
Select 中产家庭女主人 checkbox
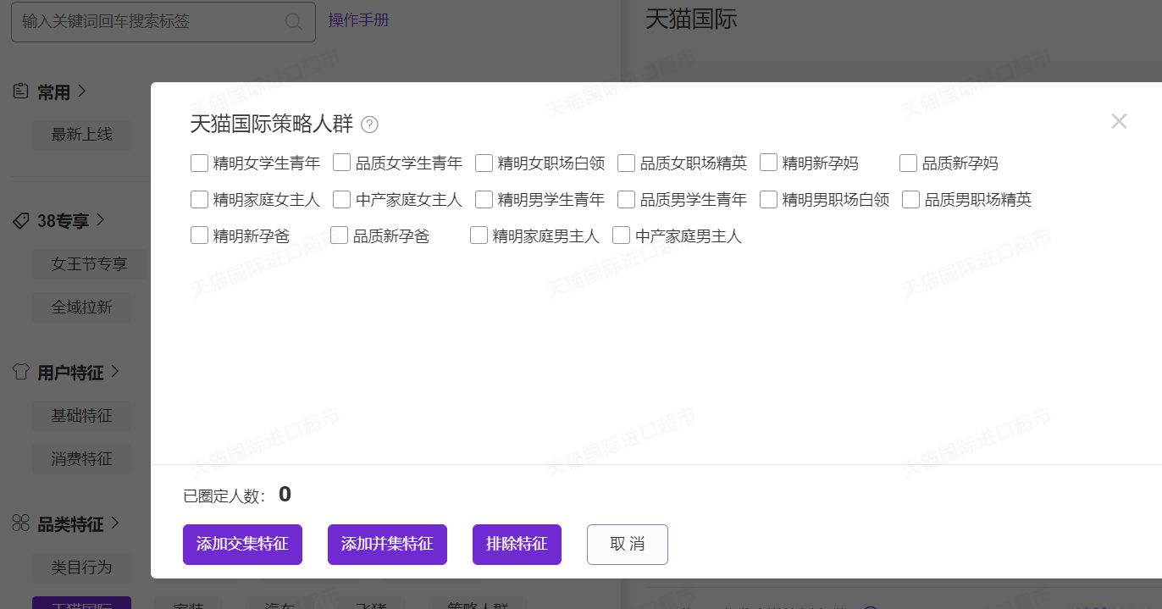341,199
